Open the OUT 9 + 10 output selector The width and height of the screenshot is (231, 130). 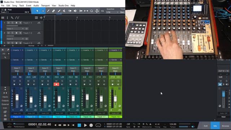(223, 71)
